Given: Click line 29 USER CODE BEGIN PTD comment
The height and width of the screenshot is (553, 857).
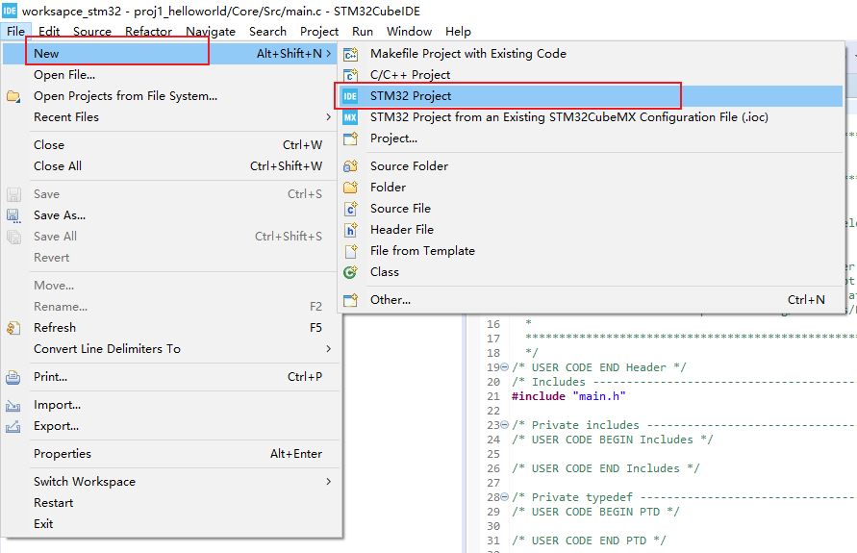Looking at the screenshot, I should [x=595, y=512].
